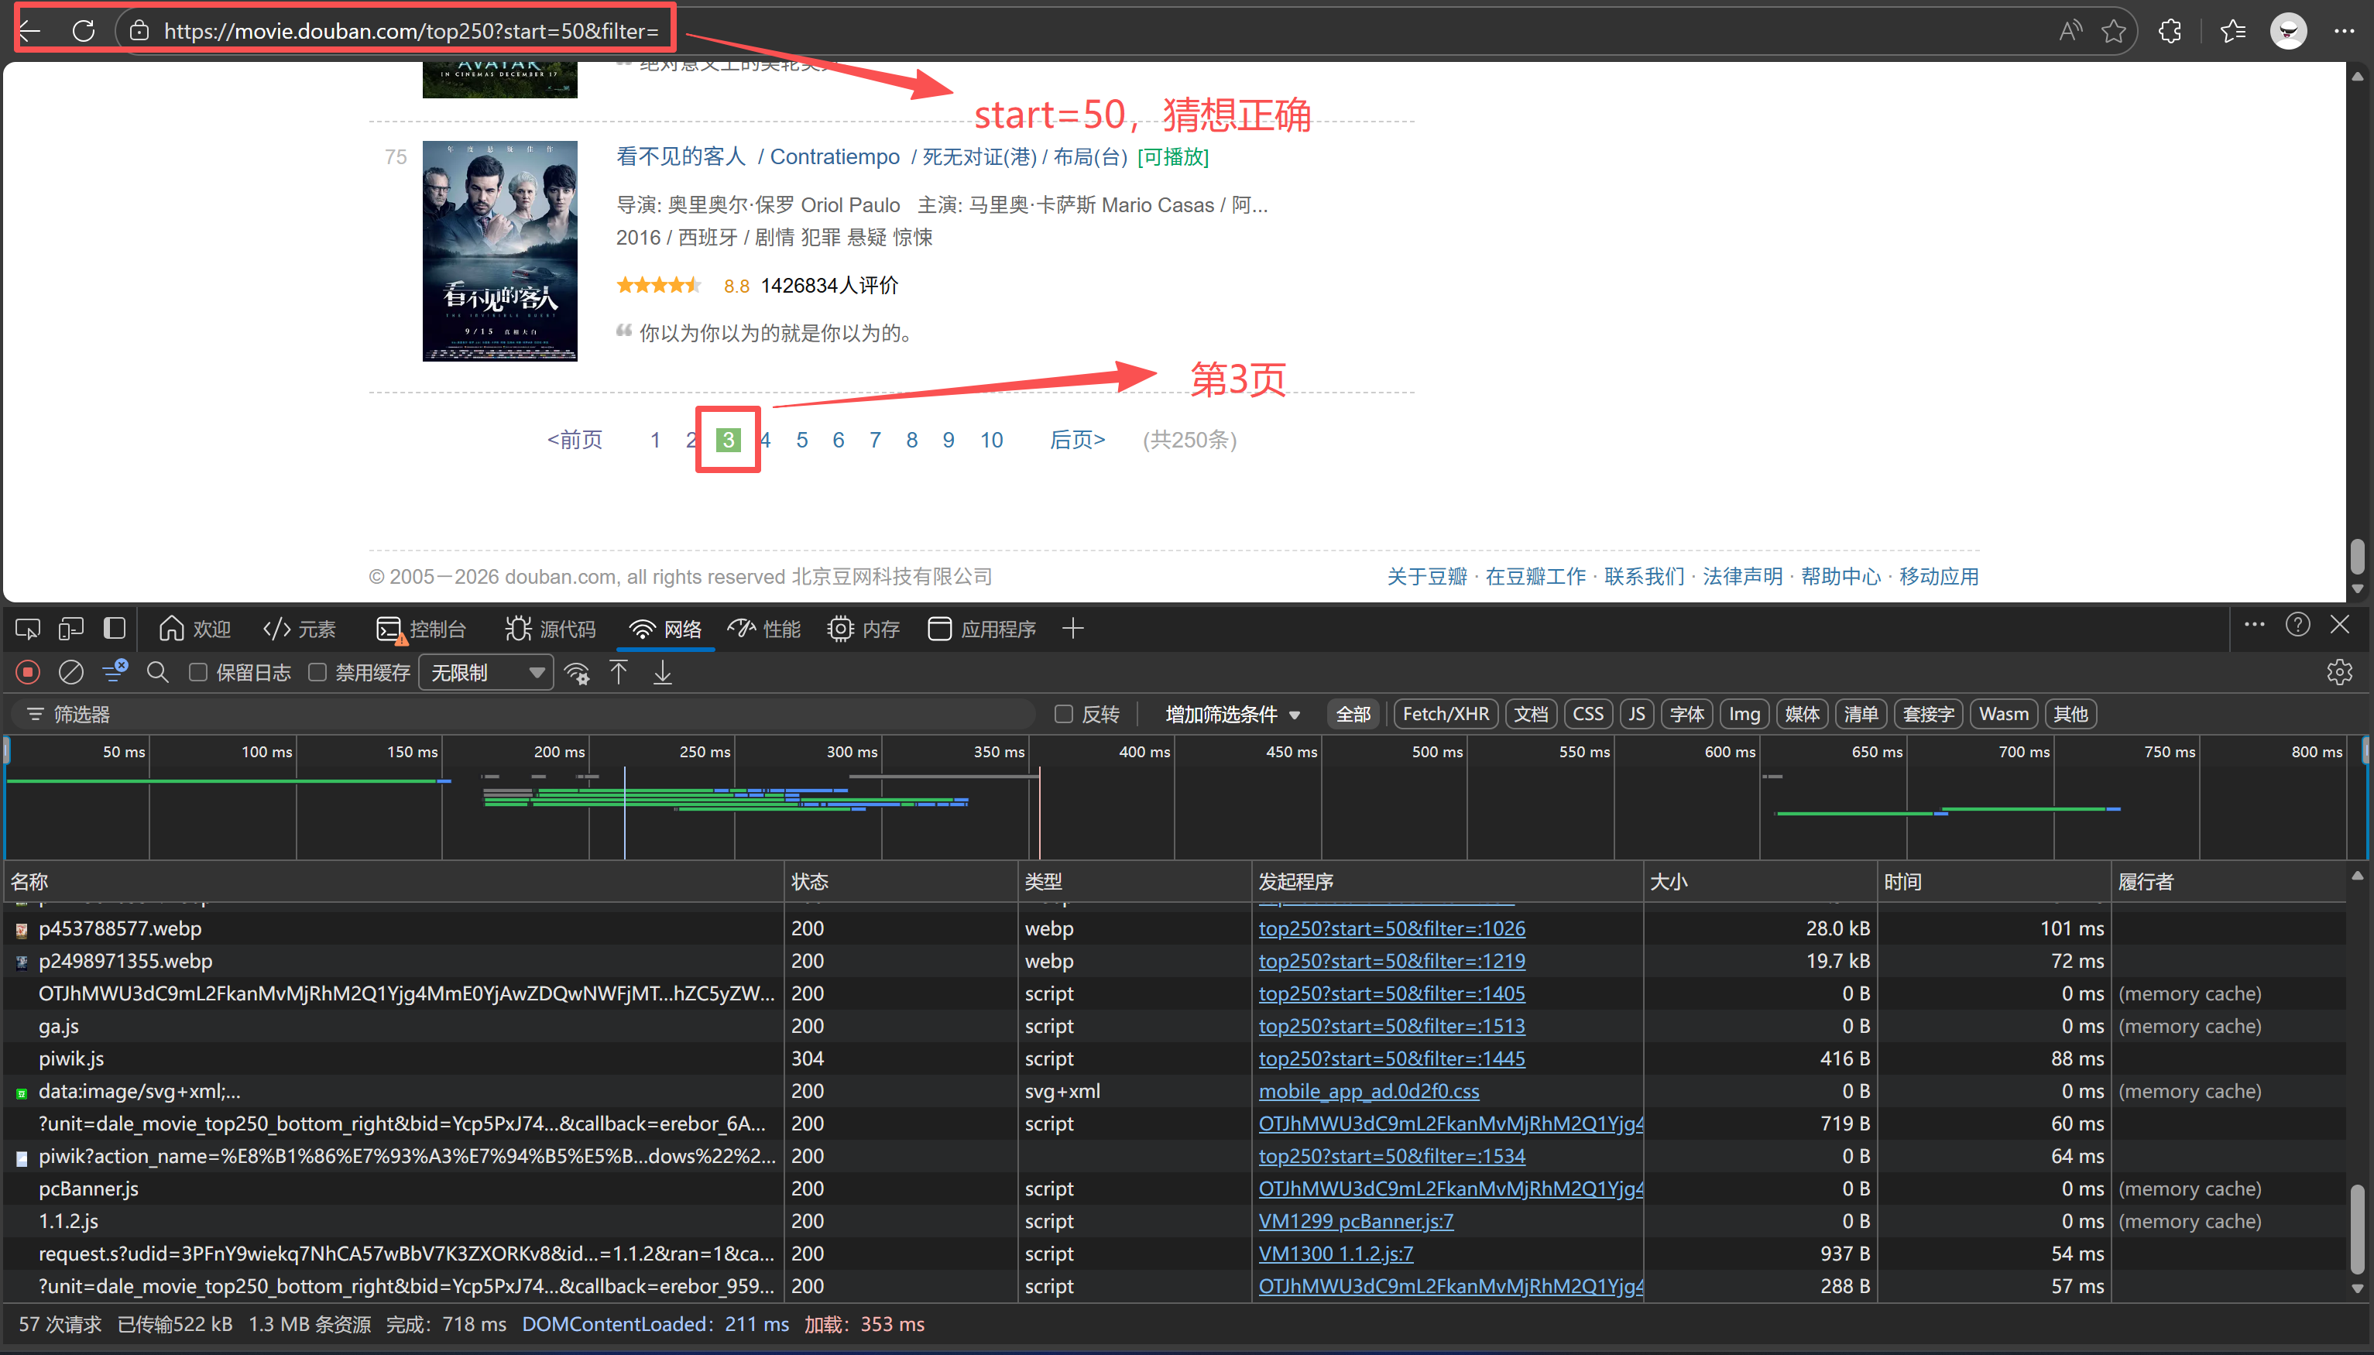
Task: Open the favorites list icon
Action: (x=2232, y=31)
